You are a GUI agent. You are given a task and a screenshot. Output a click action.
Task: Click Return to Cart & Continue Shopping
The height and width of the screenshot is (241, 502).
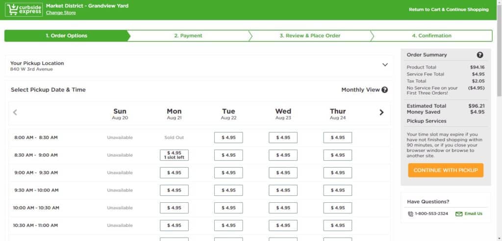tap(449, 9)
